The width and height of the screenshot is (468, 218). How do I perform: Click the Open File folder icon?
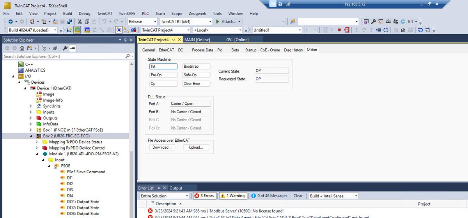tap(55, 21)
